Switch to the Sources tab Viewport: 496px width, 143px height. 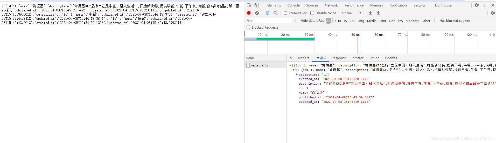coord(312,5)
